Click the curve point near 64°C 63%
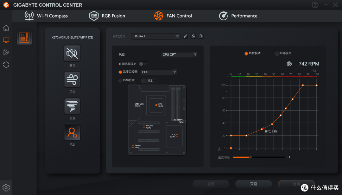Screen dimensions: 342x195 click(286, 108)
